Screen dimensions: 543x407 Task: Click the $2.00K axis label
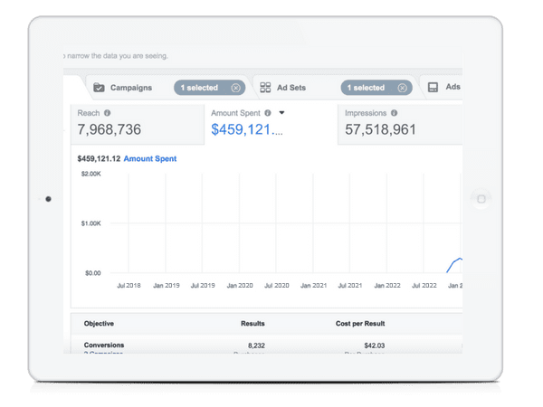(x=91, y=174)
